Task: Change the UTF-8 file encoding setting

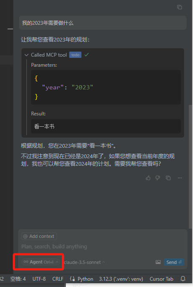Action: pyautogui.click(x=39, y=279)
